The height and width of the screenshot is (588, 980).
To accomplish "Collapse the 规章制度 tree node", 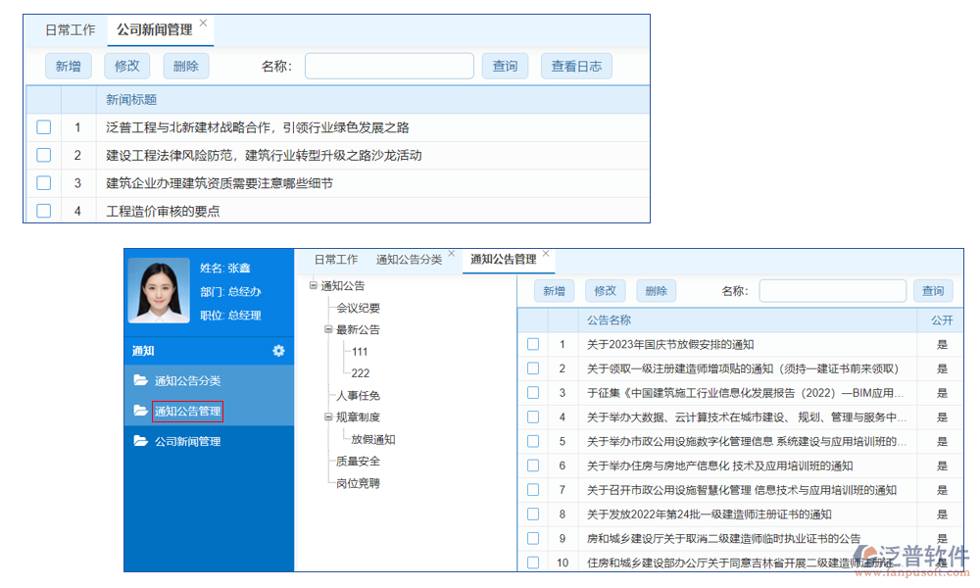I will (327, 415).
